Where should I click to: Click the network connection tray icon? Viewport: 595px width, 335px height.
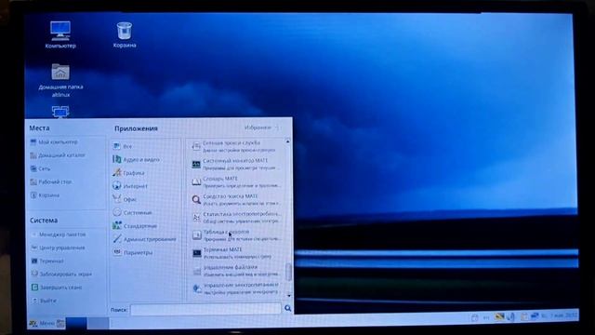pyautogui.click(x=535, y=315)
